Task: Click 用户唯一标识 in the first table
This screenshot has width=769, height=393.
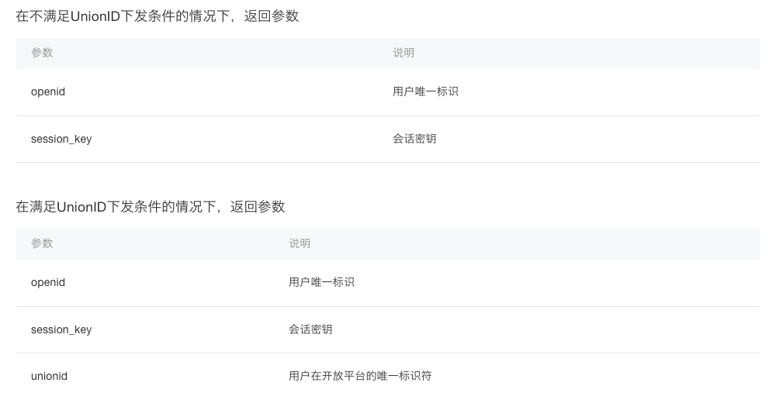Action: click(426, 91)
